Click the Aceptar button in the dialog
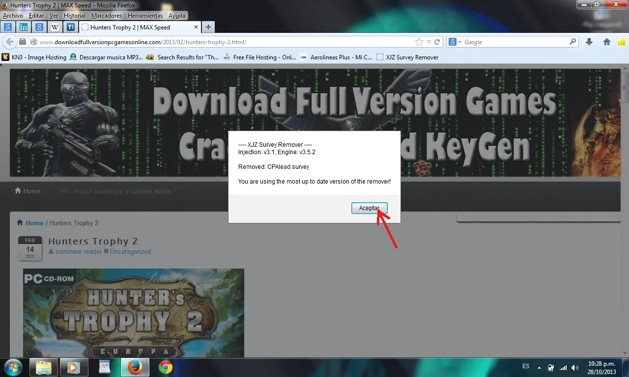 pos(370,208)
